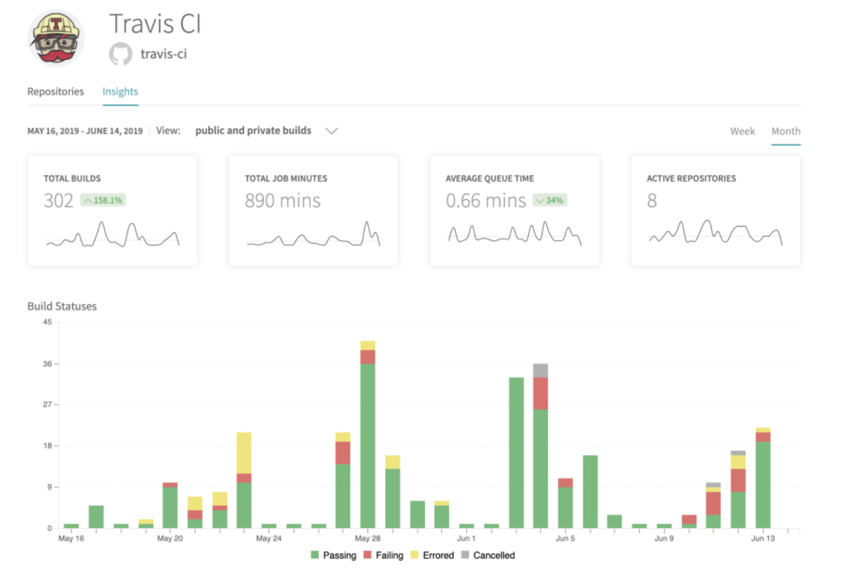
Task: Click the TOTAL BUILDS card title
Action: pos(72,179)
